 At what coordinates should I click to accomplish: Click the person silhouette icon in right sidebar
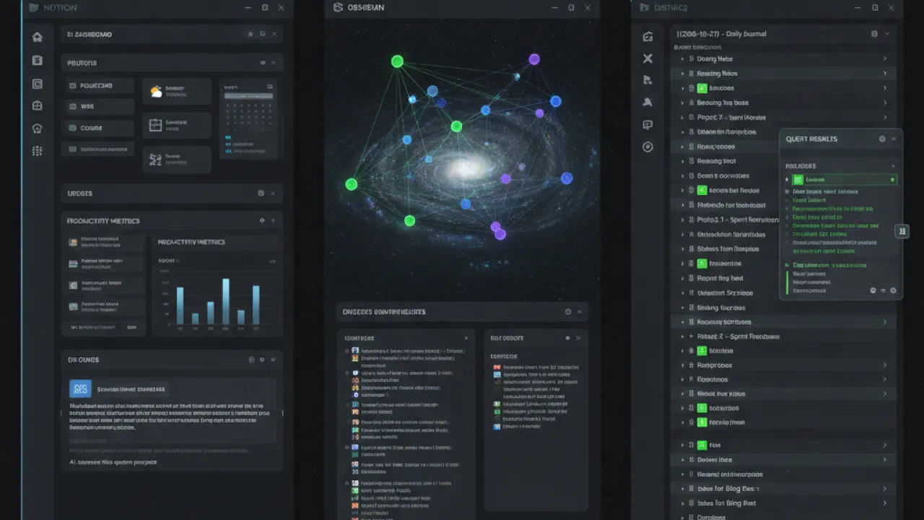[x=648, y=103]
